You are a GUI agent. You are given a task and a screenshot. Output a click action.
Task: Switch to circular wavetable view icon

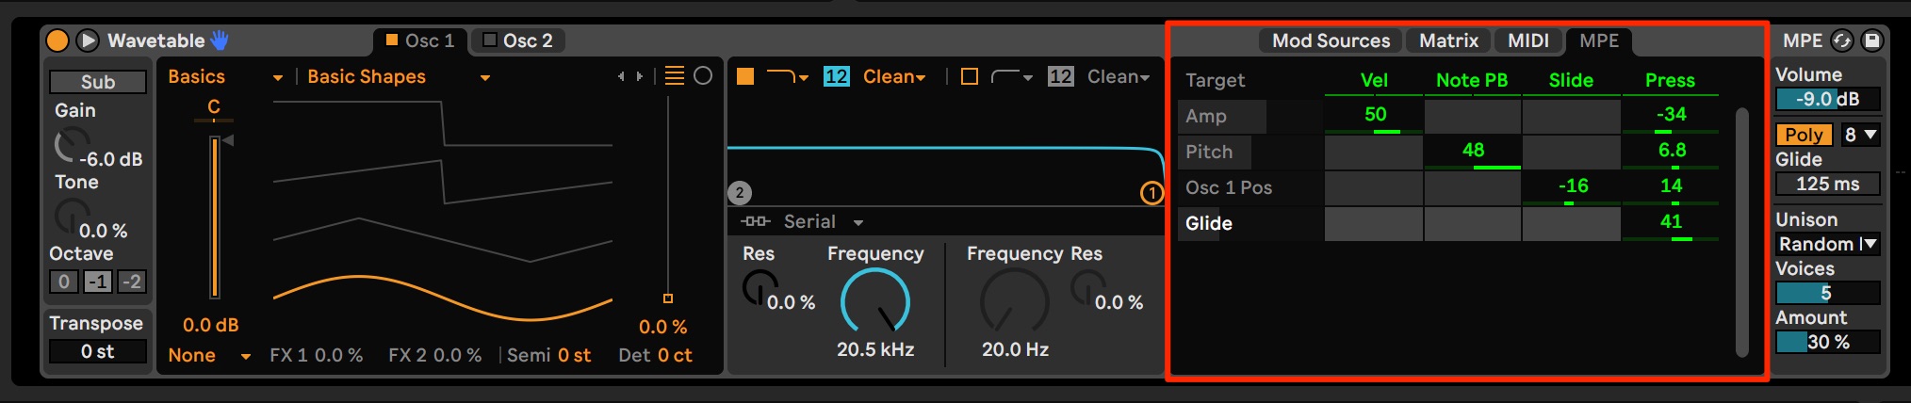coord(703,76)
